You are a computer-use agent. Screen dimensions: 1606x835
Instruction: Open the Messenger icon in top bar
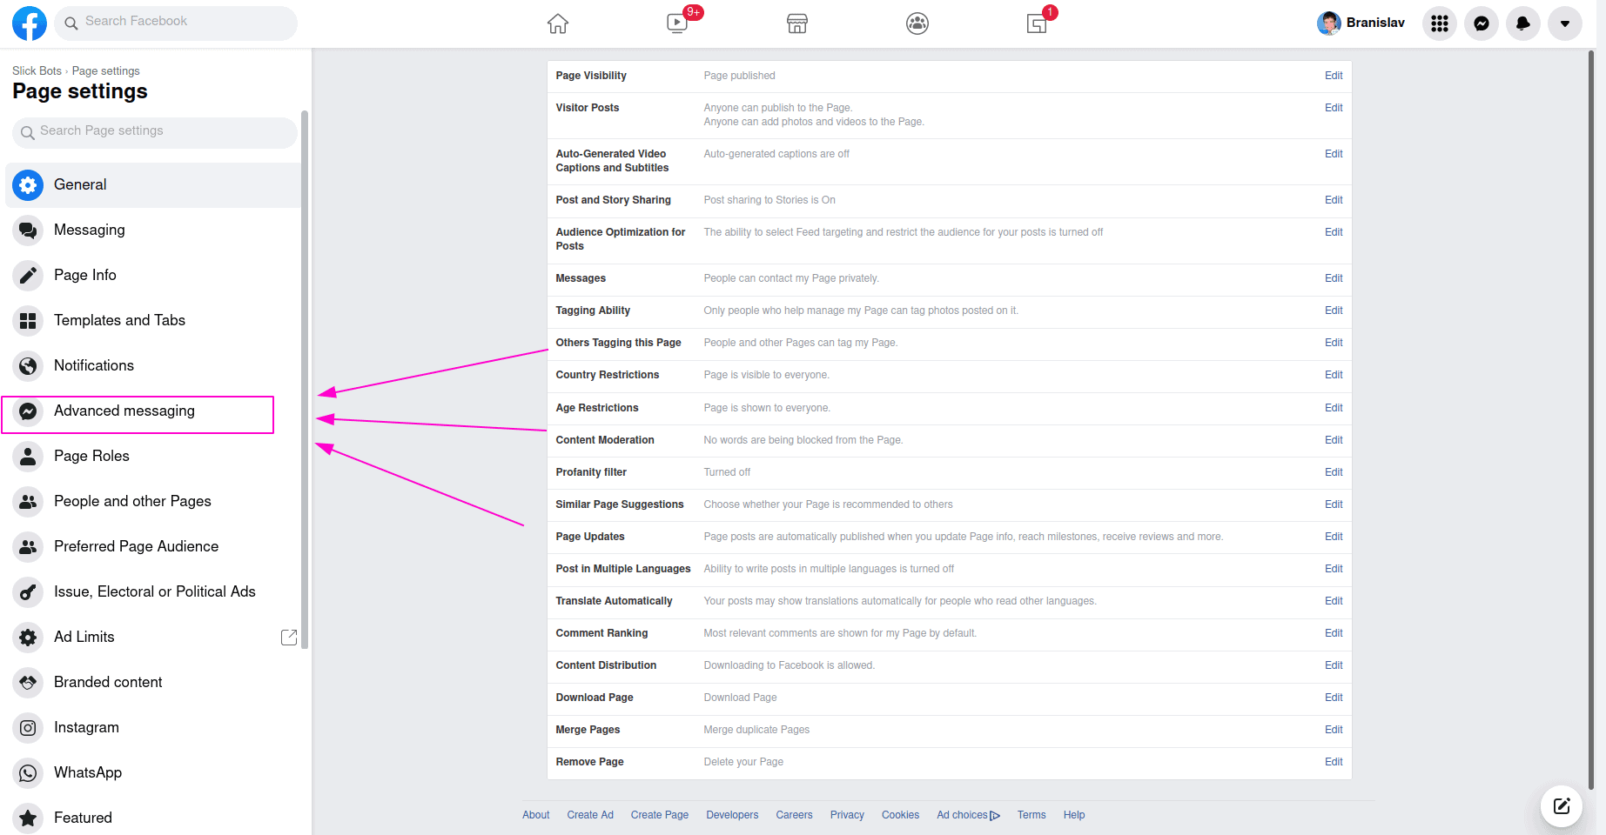(x=1482, y=23)
